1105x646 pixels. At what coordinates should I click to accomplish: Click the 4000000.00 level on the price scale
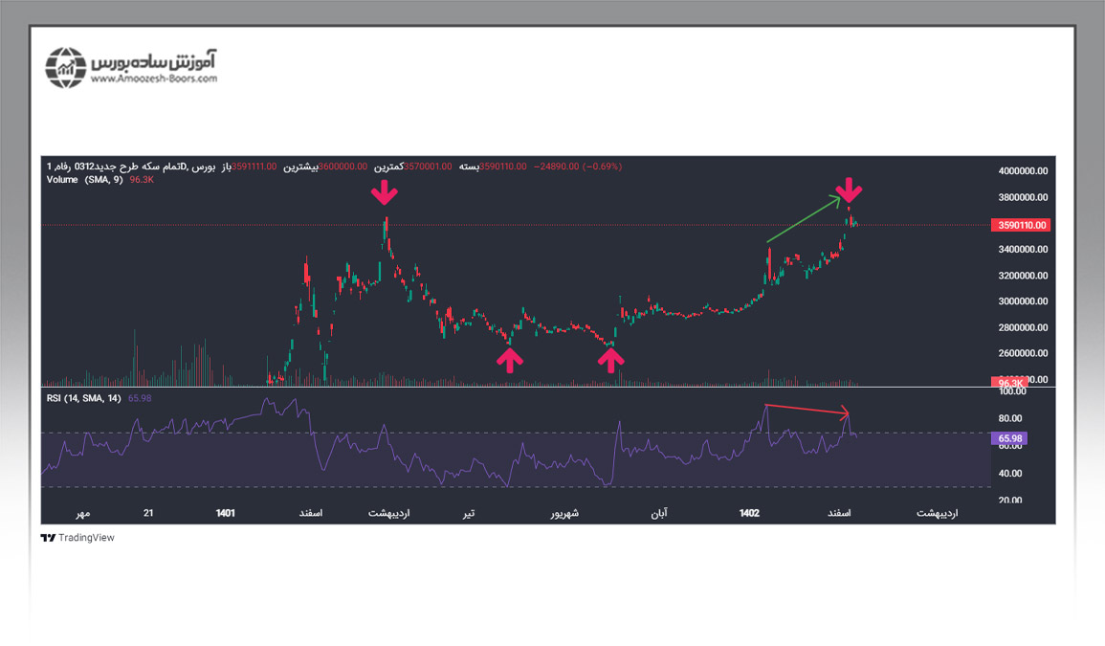click(x=1023, y=171)
